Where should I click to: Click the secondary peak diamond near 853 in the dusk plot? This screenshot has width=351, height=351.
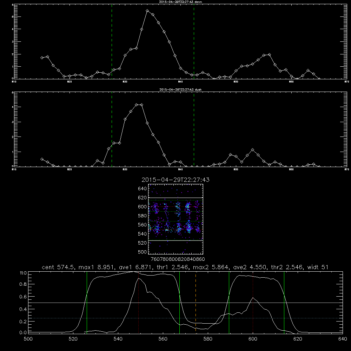(252, 150)
